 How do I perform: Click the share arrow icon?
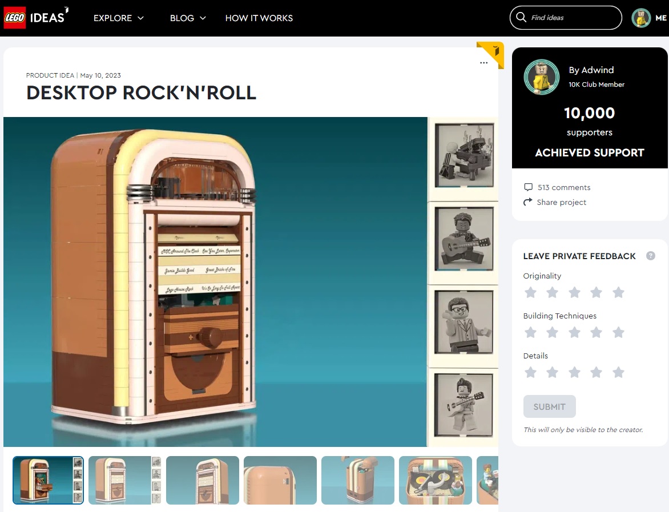(x=528, y=202)
